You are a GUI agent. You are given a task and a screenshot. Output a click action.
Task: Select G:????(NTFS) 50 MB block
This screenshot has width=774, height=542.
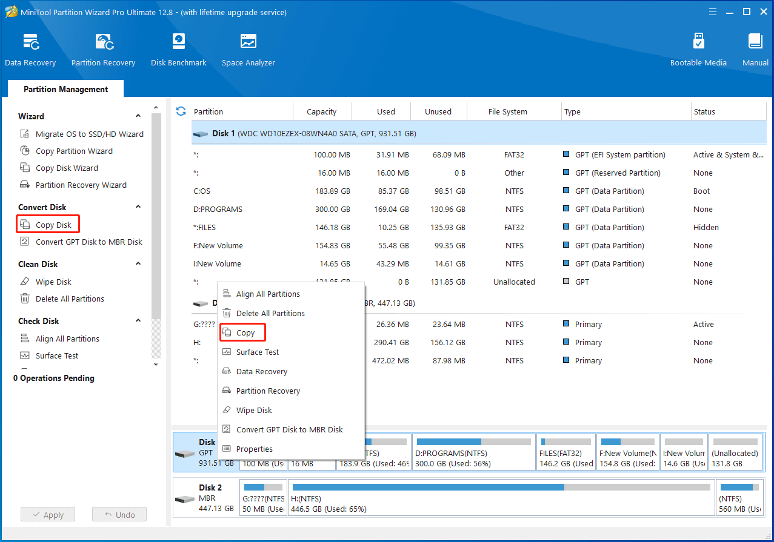[263, 497]
